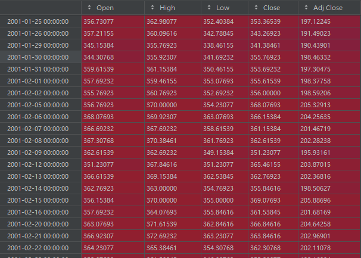
Task: Click the sort arrows icon beside Adj Close
Action: pyautogui.click(x=306, y=8)
